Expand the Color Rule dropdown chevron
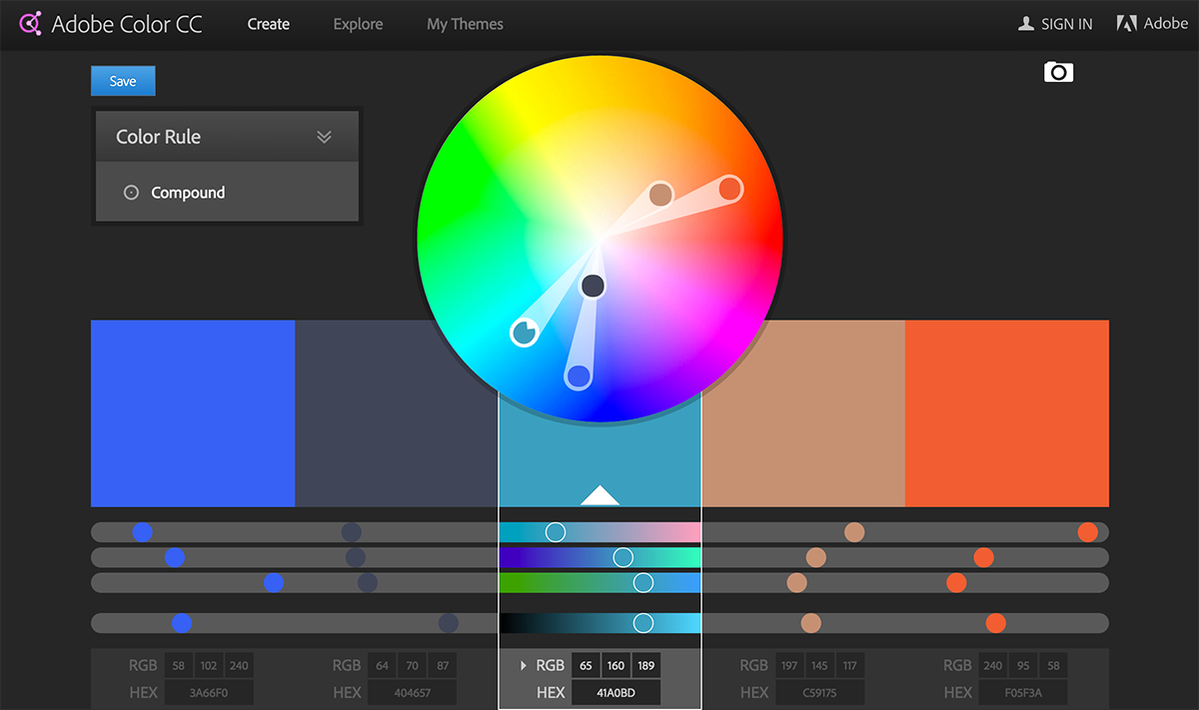1199x710 pixels. pos(323,136)
